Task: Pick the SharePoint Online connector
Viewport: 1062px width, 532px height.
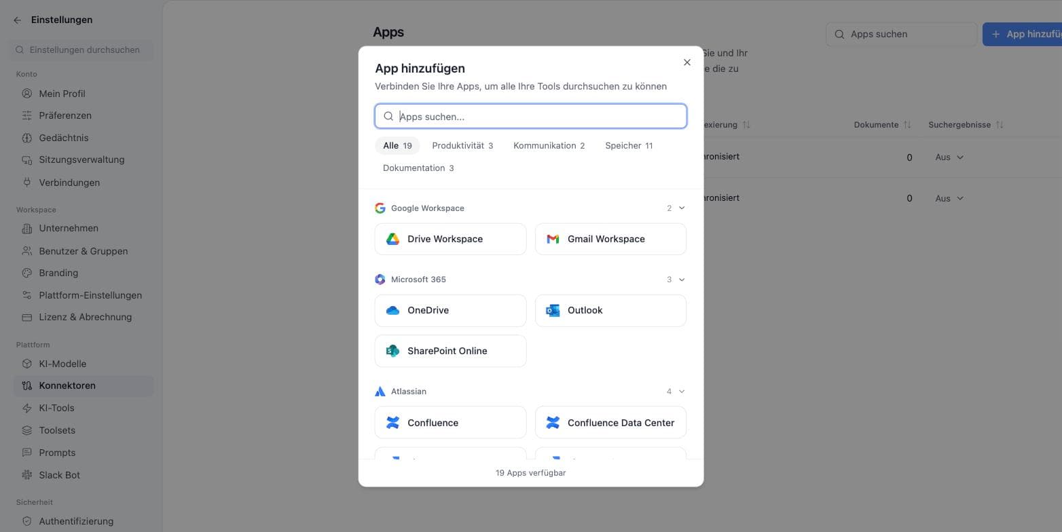Action: pos(450,351)
